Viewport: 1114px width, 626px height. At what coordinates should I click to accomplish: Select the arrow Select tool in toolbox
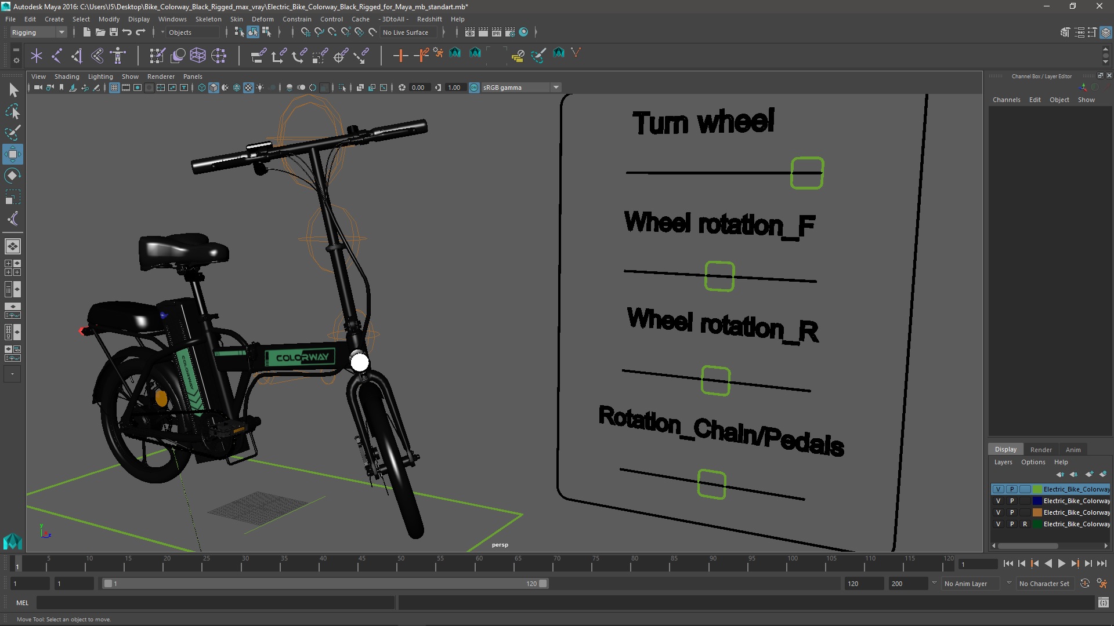[x=13, y=90]
